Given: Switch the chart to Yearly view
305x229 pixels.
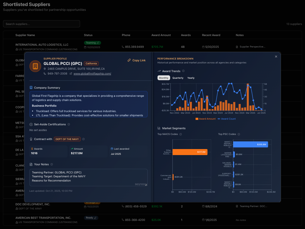Looking at the screenshot, I should pos(191,78).
